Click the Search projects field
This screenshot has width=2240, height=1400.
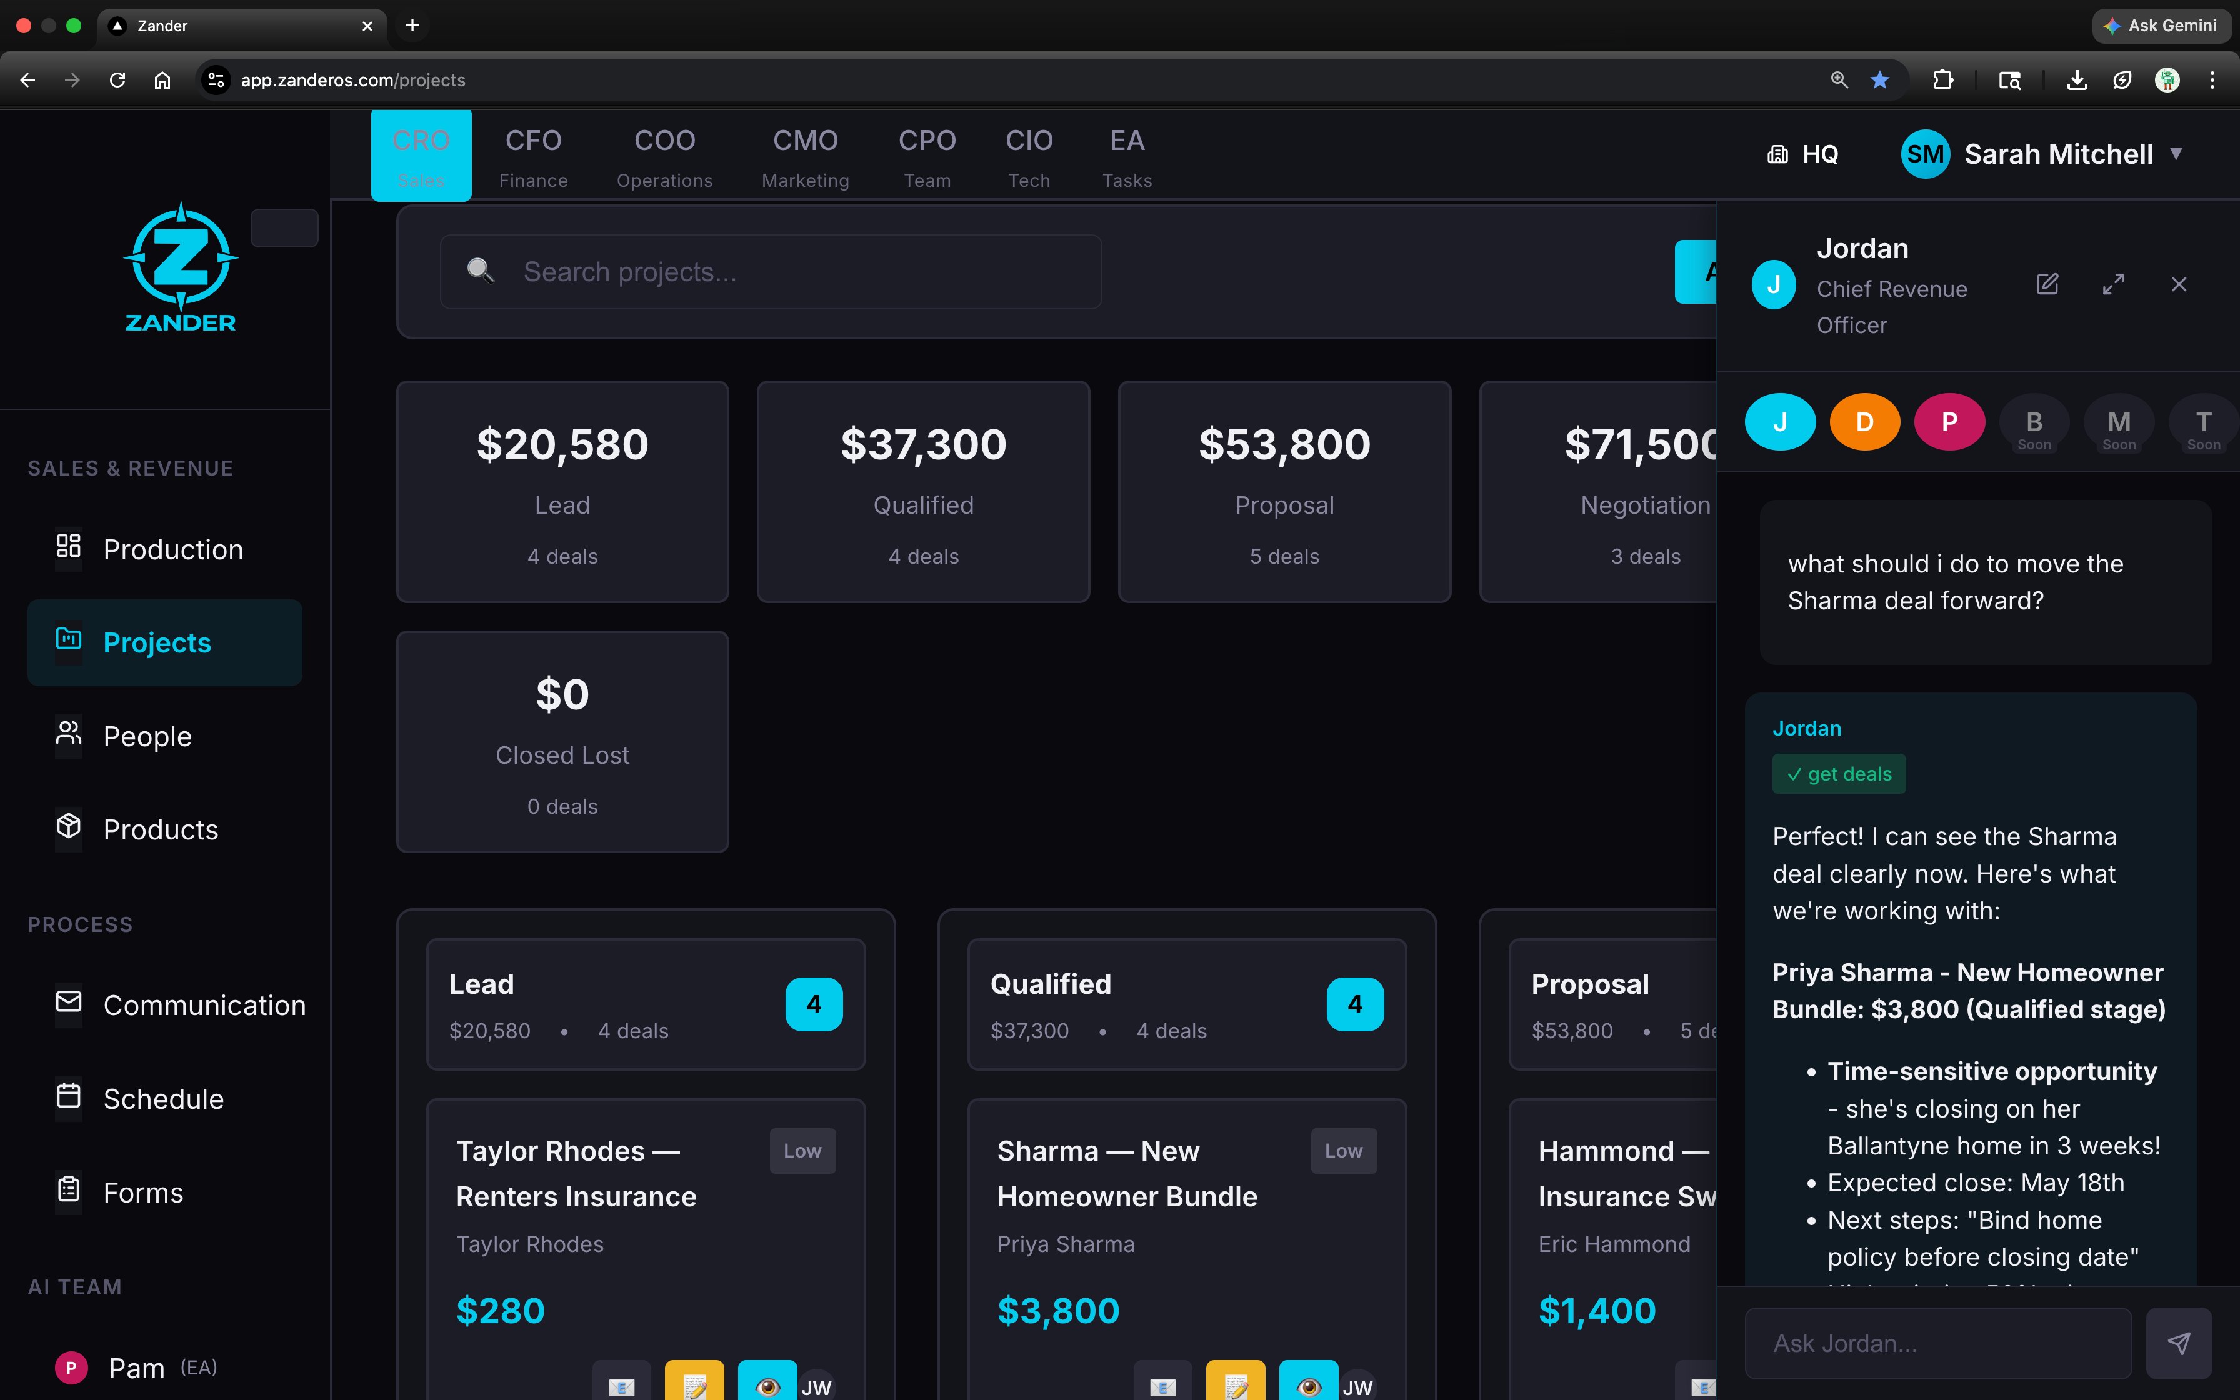pyautogui.click(x=770, y=271)
